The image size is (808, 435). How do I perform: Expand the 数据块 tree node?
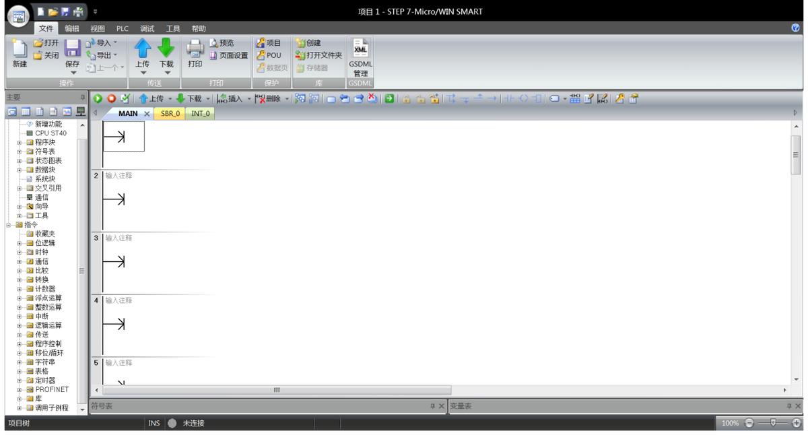pyautogui.click(x=20, y=170)
